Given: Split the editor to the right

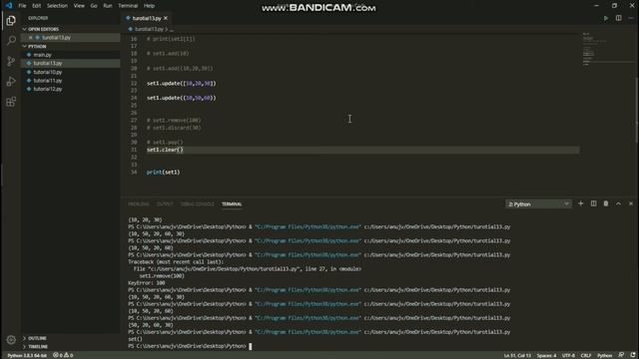Looking at the screenshot, I should tap(619, 18).
